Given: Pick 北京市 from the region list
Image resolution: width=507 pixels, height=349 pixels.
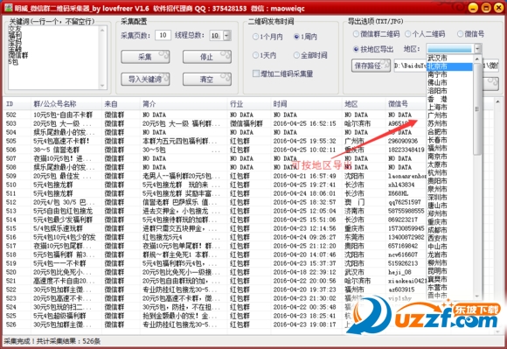Looking at the screenshot, I should [x=450, y=66].
